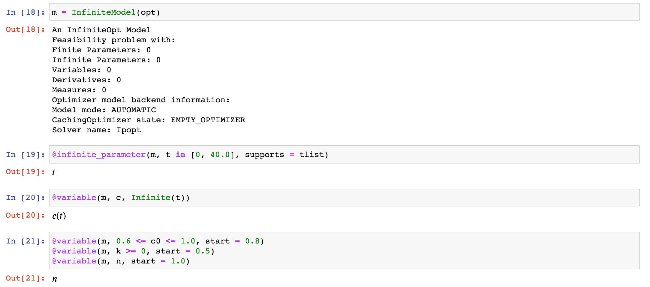Select the Out[21]: prompt label

pyautogui.click(x=25, y=278)
